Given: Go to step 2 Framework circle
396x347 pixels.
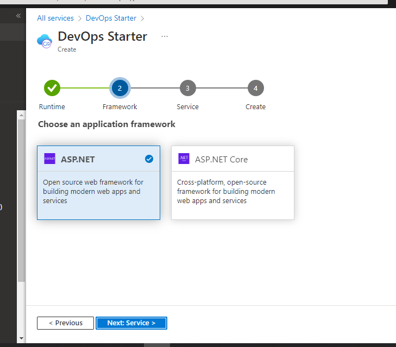Looking at the screenshot, I should tap(120, 87).
